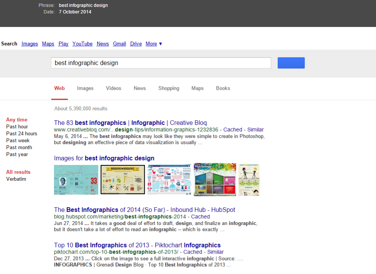Switch to the Shopping results tab
Screen dimensions: 376x274
point(169,88)
